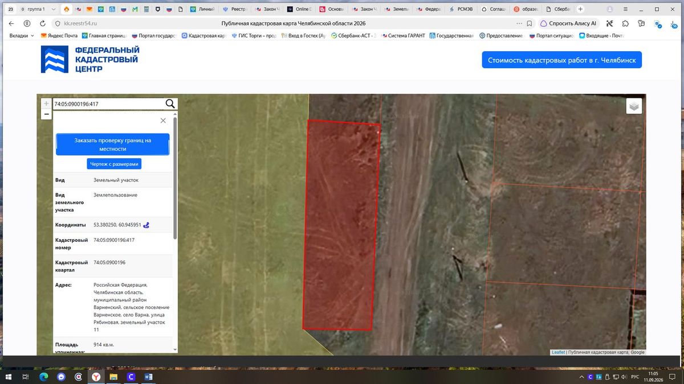Edit the cadastral number search field
This screenshot has height=384, width=684.
[x=108, y=104]
